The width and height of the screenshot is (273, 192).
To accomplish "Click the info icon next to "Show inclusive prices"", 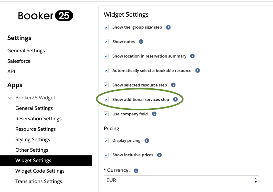I will pos(159,155).
